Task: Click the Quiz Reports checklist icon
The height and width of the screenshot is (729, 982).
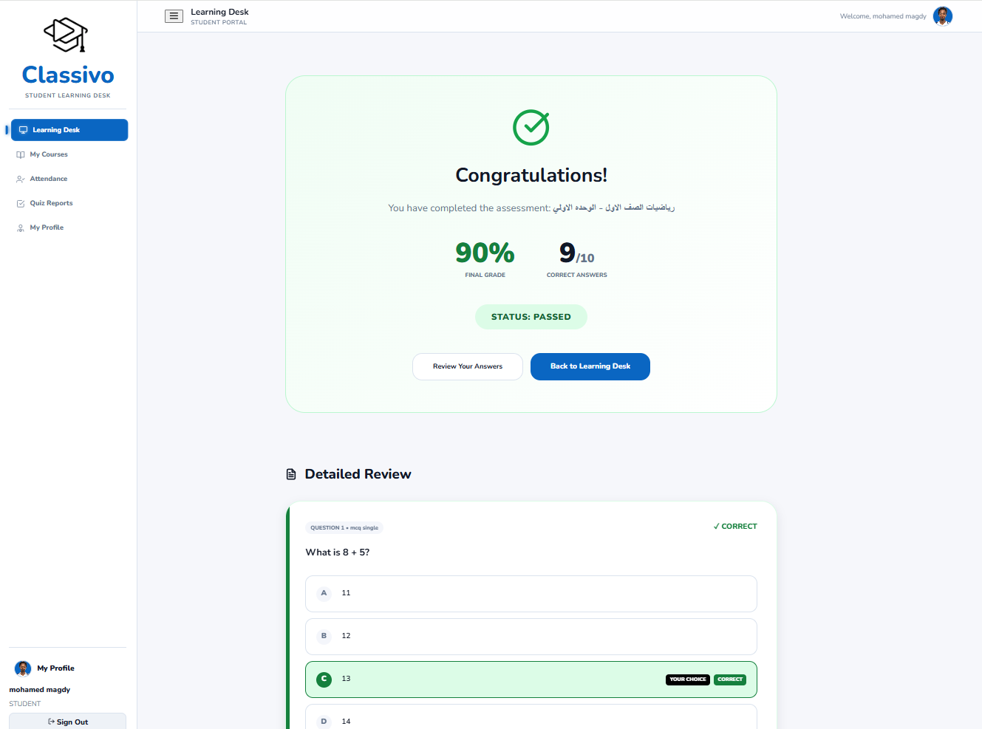Action: (21, 203)
